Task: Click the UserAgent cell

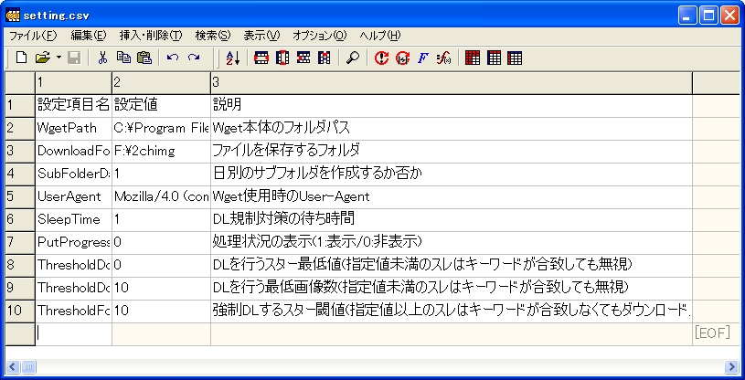Action: coord(74,196)
